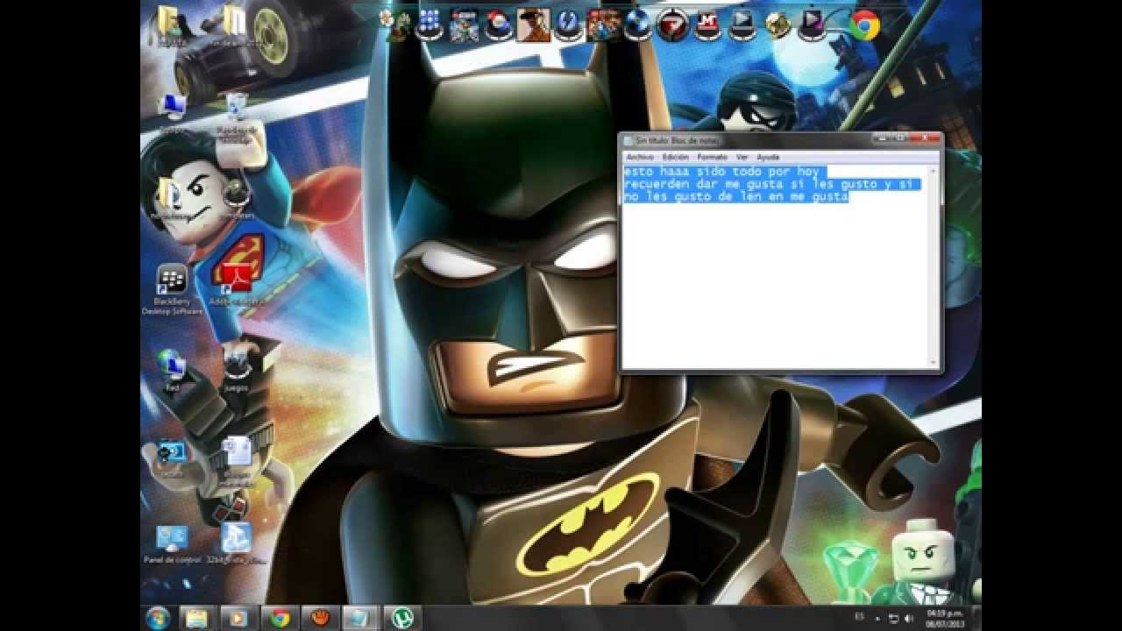The height and width of the screenshot is (631, 1122).
Task: Select the Adobe Reader desktop icon
Action: pos(237,285)
